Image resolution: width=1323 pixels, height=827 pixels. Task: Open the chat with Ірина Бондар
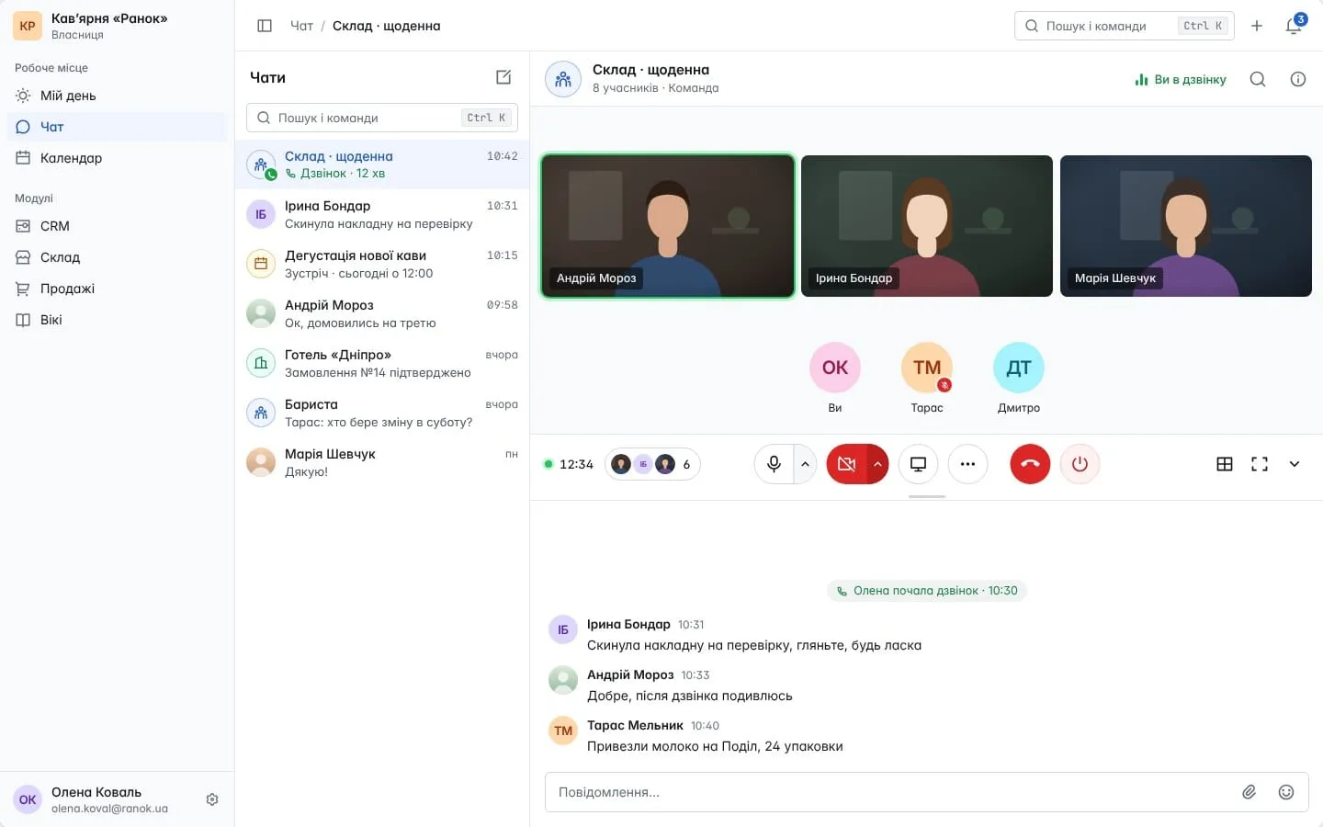[382, 214]
